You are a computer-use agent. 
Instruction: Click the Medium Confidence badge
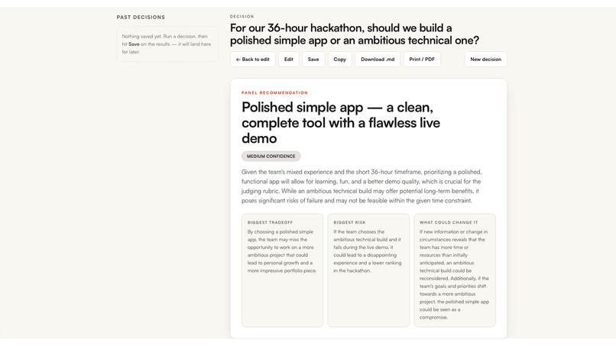click(271, 157)
